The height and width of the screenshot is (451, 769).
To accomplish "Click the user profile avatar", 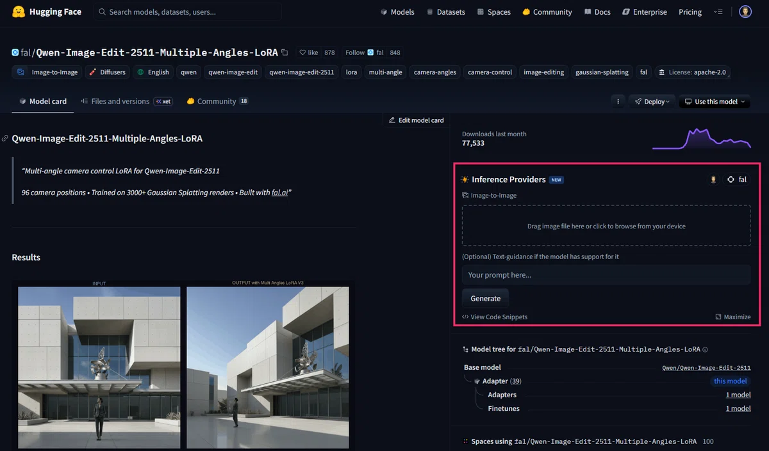I will pos(745,12).
